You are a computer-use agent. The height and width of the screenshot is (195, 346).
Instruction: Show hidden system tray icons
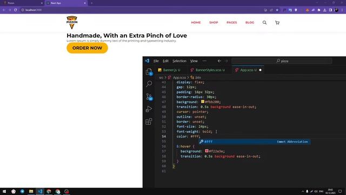pyautogui.click(x=303, y=191)
